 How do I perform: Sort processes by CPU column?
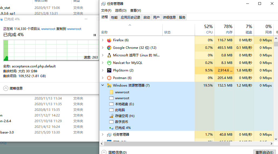point(205,29)
